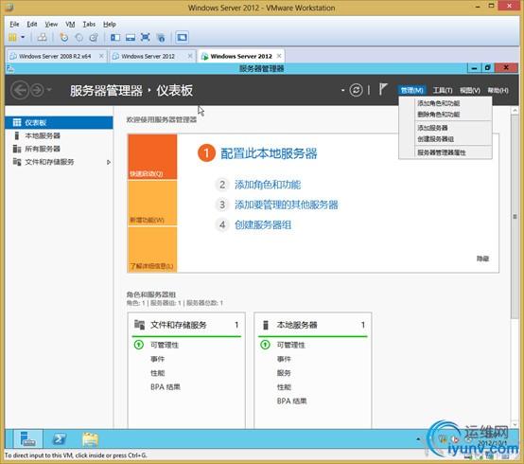This screenshot has width=524, height=464.
Task: Click the Server Manager back arrow button
Action: (20, 90)
